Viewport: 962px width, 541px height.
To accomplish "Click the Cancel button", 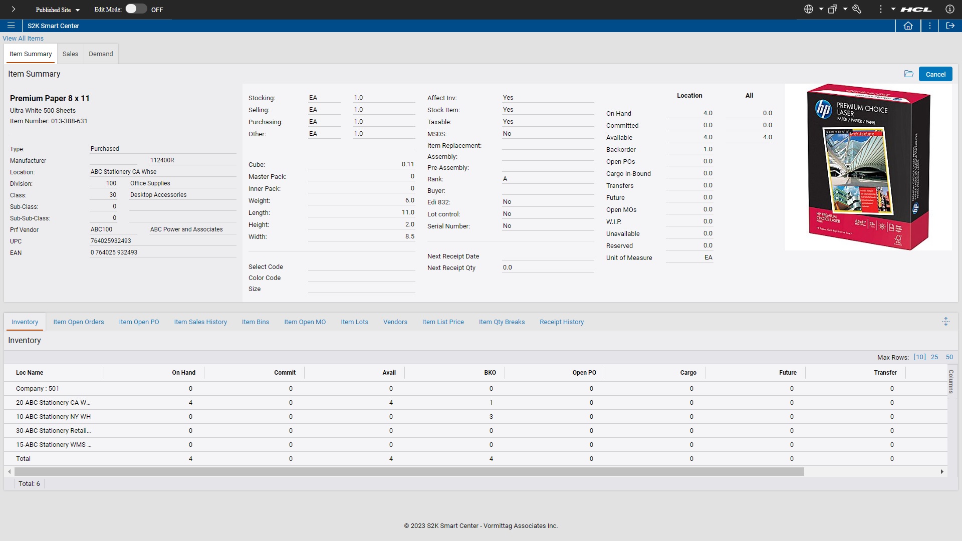I will click(x=935, y=74).
